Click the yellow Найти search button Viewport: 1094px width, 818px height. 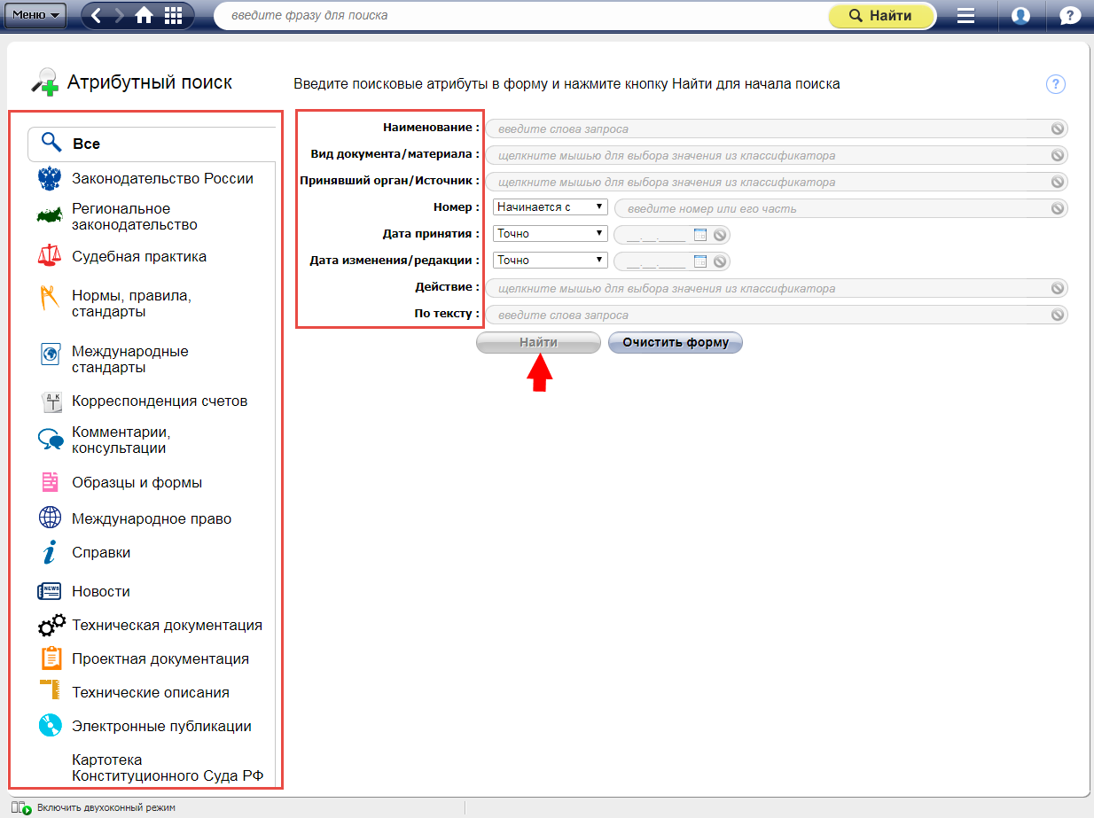point(880,16)
